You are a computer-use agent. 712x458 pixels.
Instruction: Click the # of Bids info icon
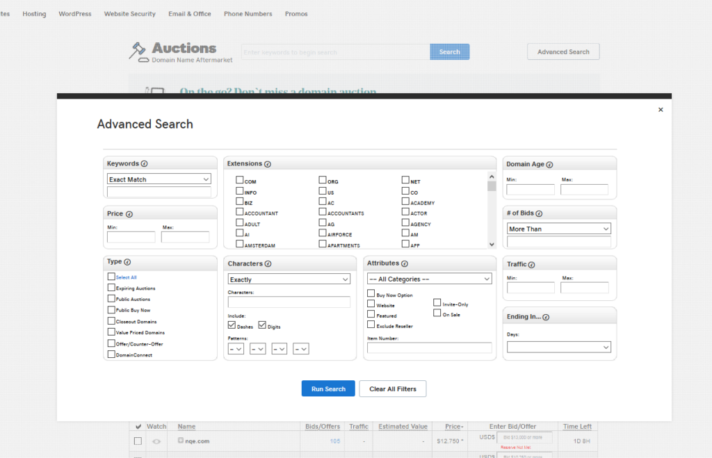539,214
